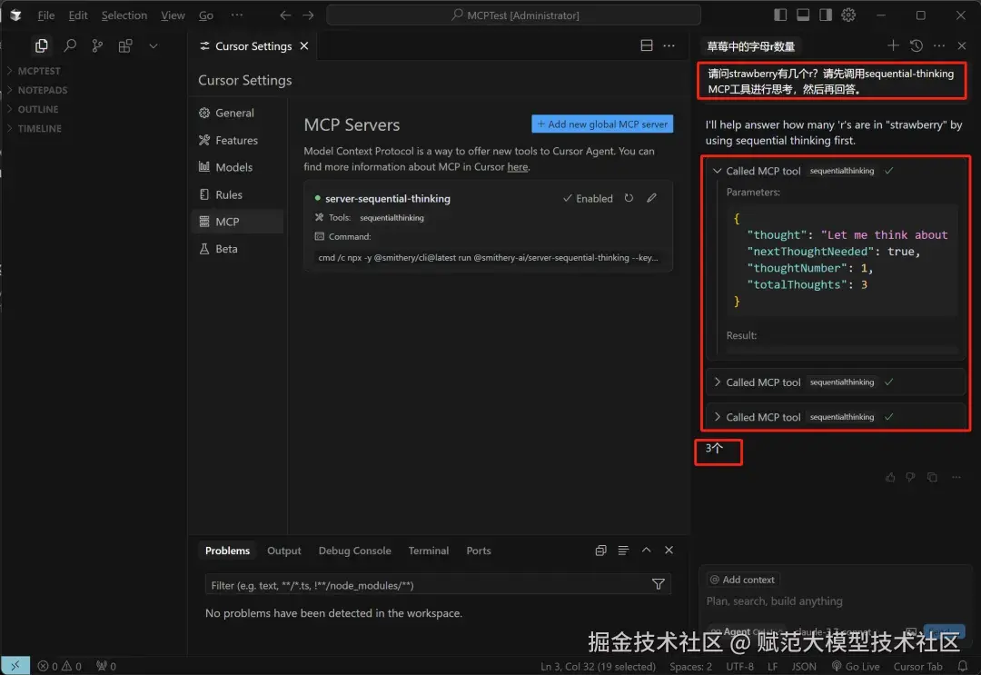
Task: Click the MCPTest command center search box
Action: [x=513, y=15]
